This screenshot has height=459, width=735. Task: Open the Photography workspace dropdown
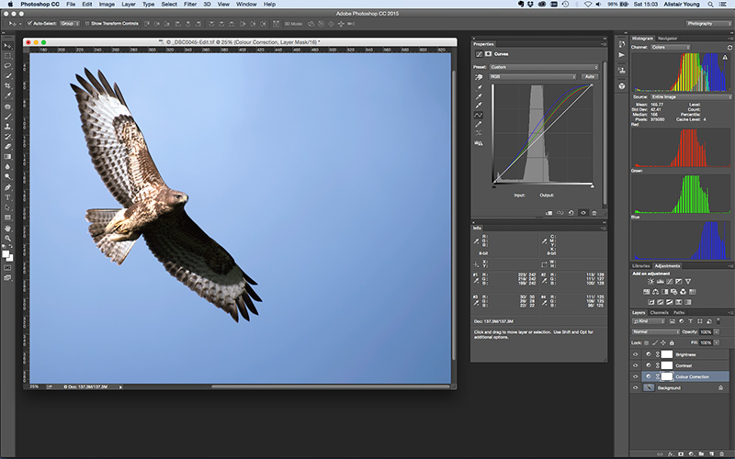pos(707,24)
